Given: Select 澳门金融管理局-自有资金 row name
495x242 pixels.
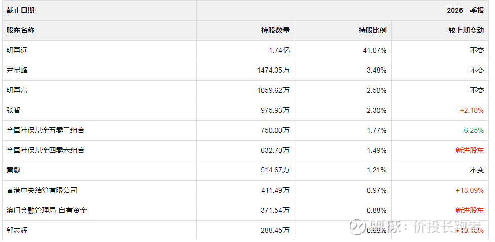Looking at the screenshot, I should click(x=47, y=210).
